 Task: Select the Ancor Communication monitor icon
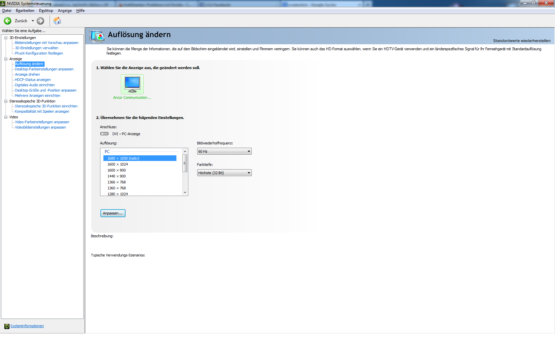point(132,84)
